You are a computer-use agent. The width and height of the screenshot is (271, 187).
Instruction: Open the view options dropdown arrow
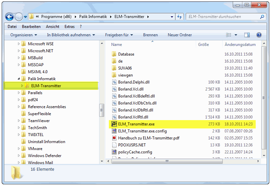[x=236, y=35]
